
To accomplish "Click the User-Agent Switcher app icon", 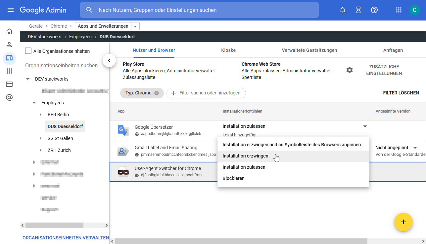I will click(x=123, y=172).
